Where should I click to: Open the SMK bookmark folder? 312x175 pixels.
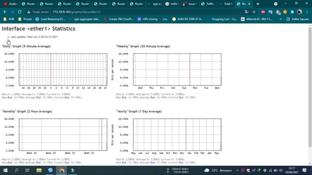click(9, 19)
